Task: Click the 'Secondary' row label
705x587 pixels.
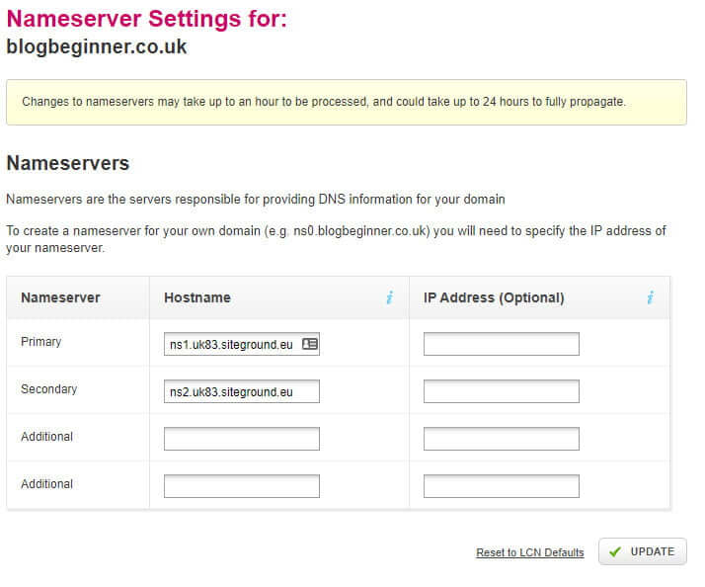Action: (48, 389)
